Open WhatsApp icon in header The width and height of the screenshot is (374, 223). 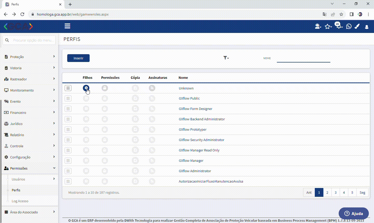[x=349, y=26]
